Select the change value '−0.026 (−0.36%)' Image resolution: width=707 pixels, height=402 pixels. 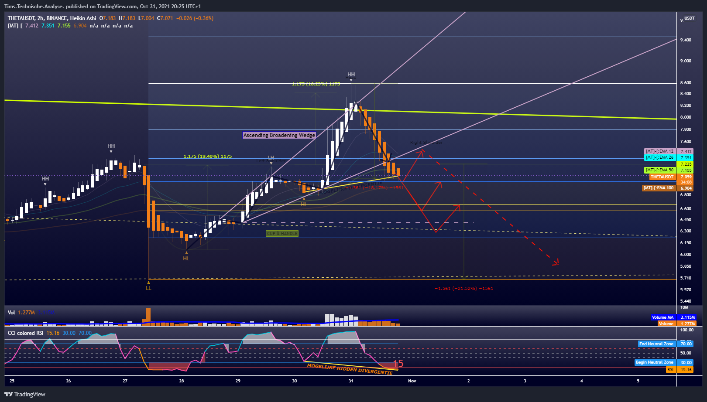click(195, 18)
